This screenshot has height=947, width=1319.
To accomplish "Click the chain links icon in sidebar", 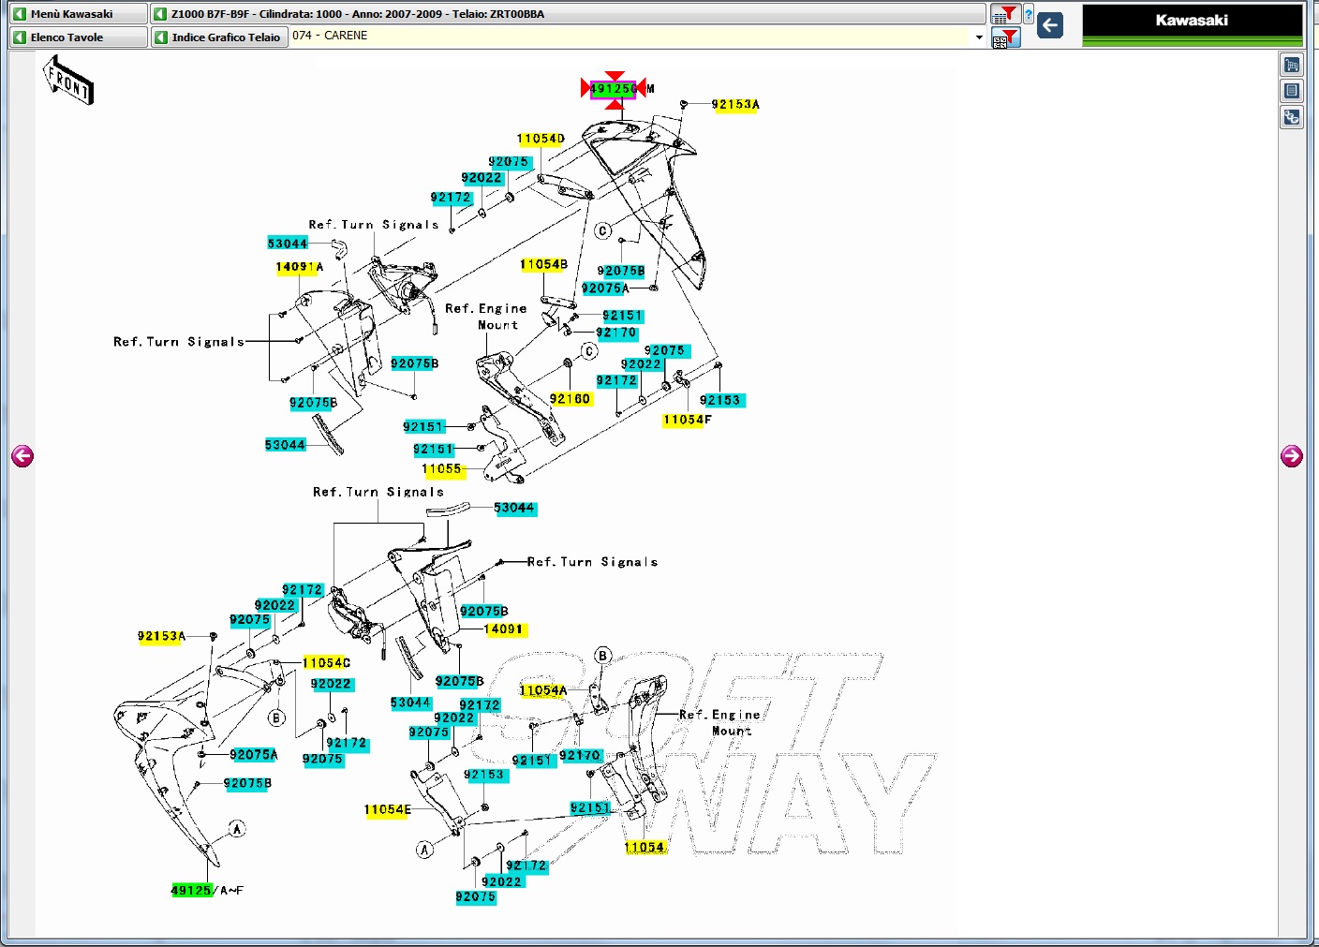I will tap(1292, 117).
